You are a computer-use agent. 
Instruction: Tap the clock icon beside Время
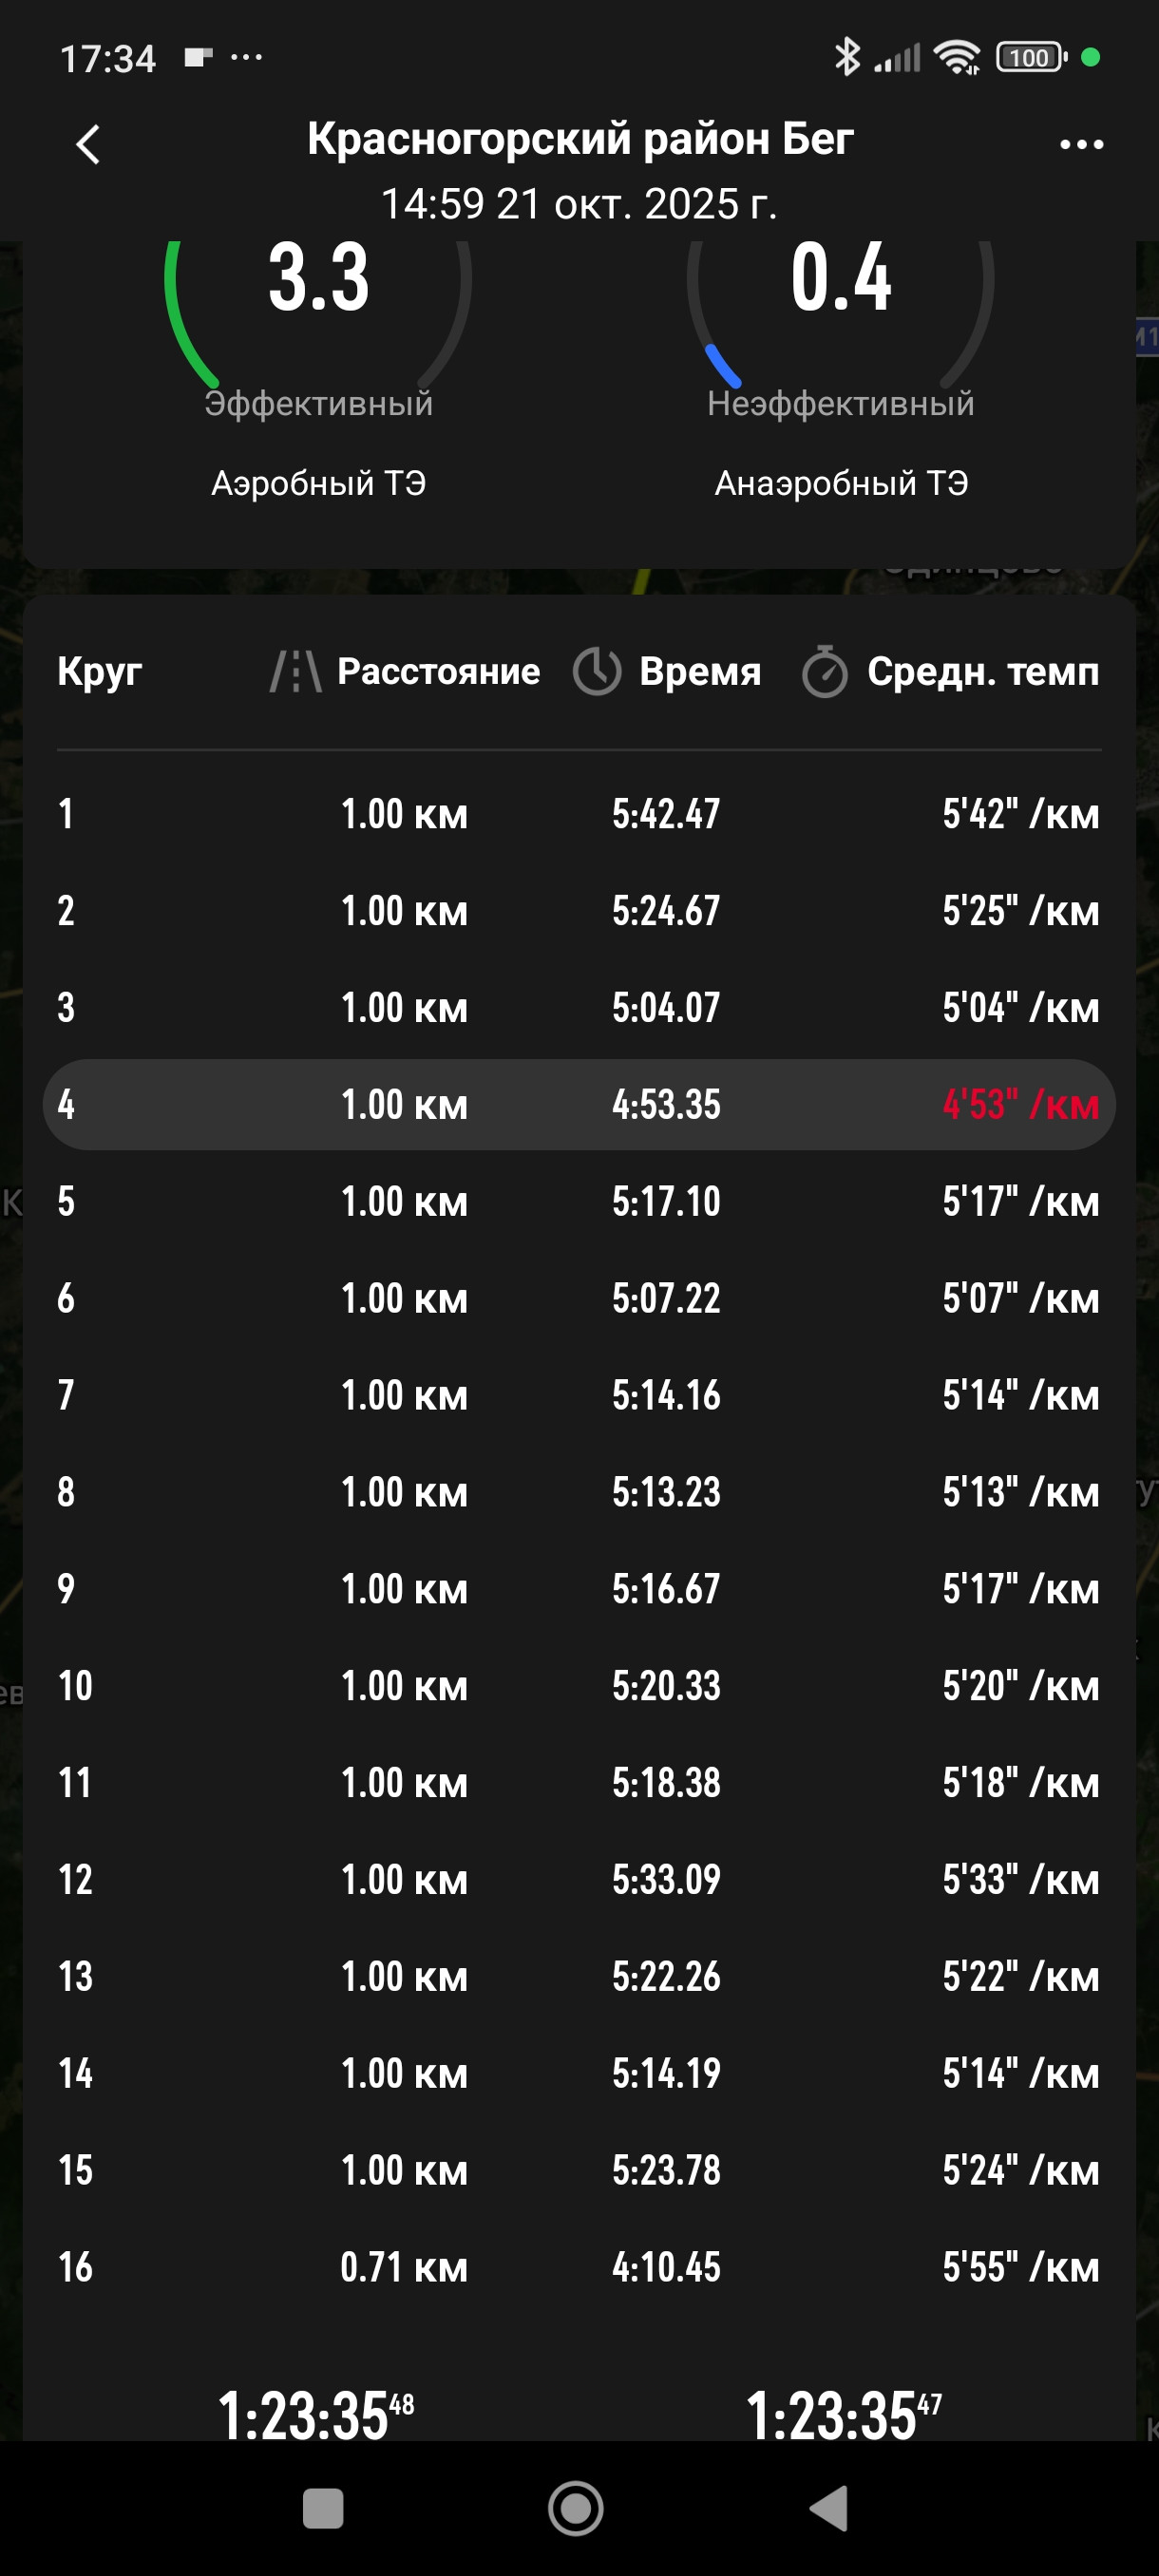[597, 671]
